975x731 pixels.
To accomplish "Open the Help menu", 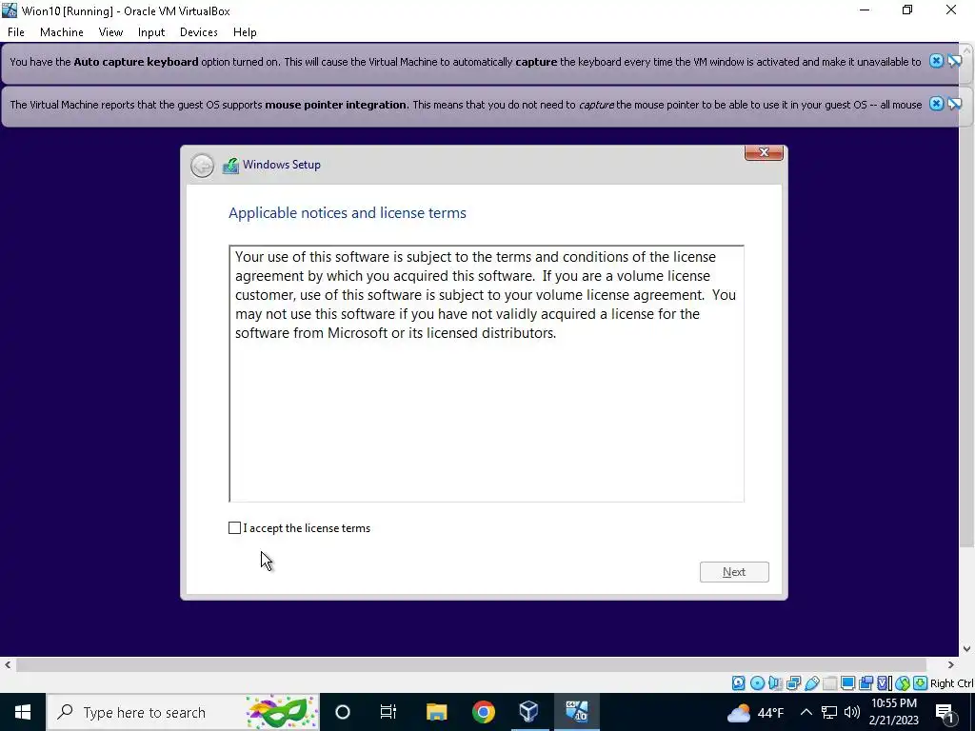I will pos(245,32).
